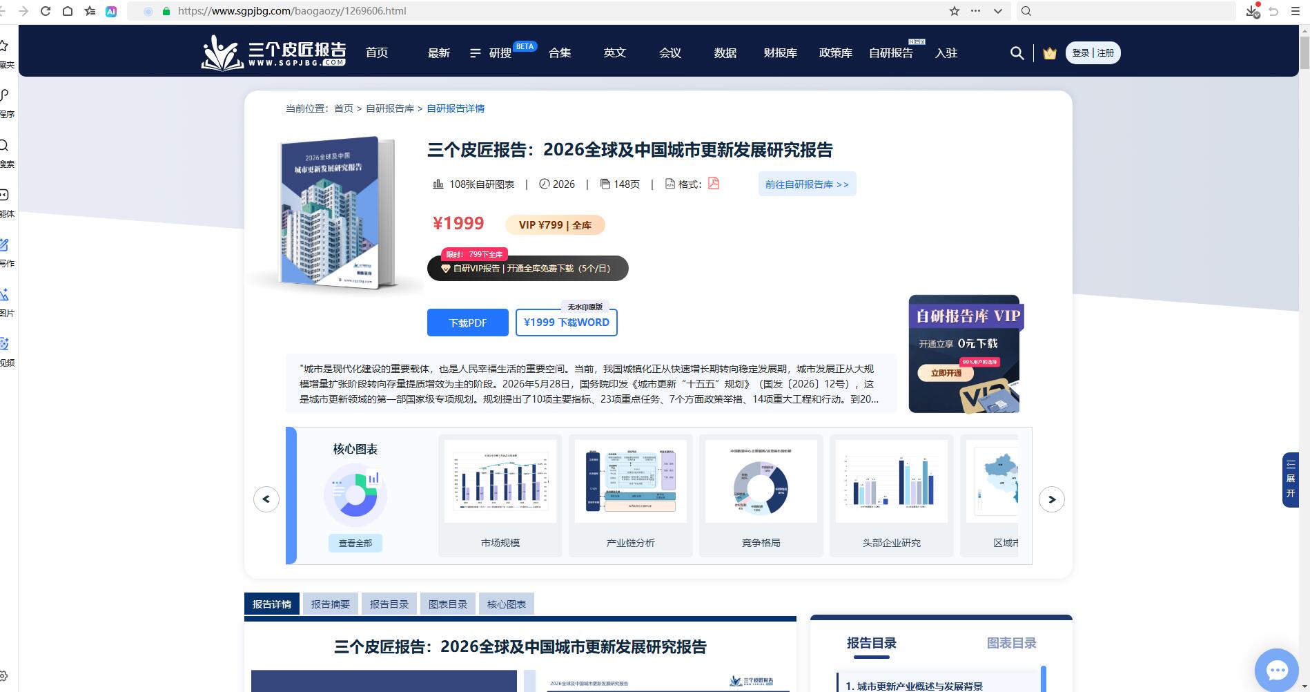Expand the 展开 side panel button
The height and width of the screenshot is (692, 1310).
pyautogui.click(x=1291, y=479)
